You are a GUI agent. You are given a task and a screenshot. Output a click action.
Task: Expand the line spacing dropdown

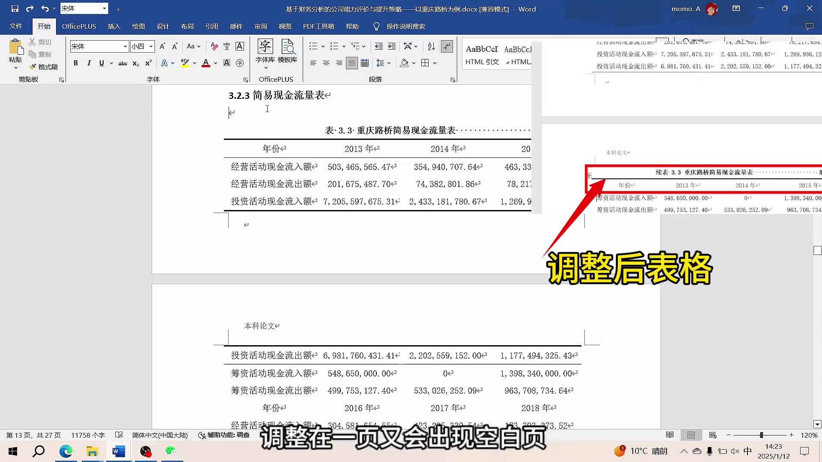(389, 63)
